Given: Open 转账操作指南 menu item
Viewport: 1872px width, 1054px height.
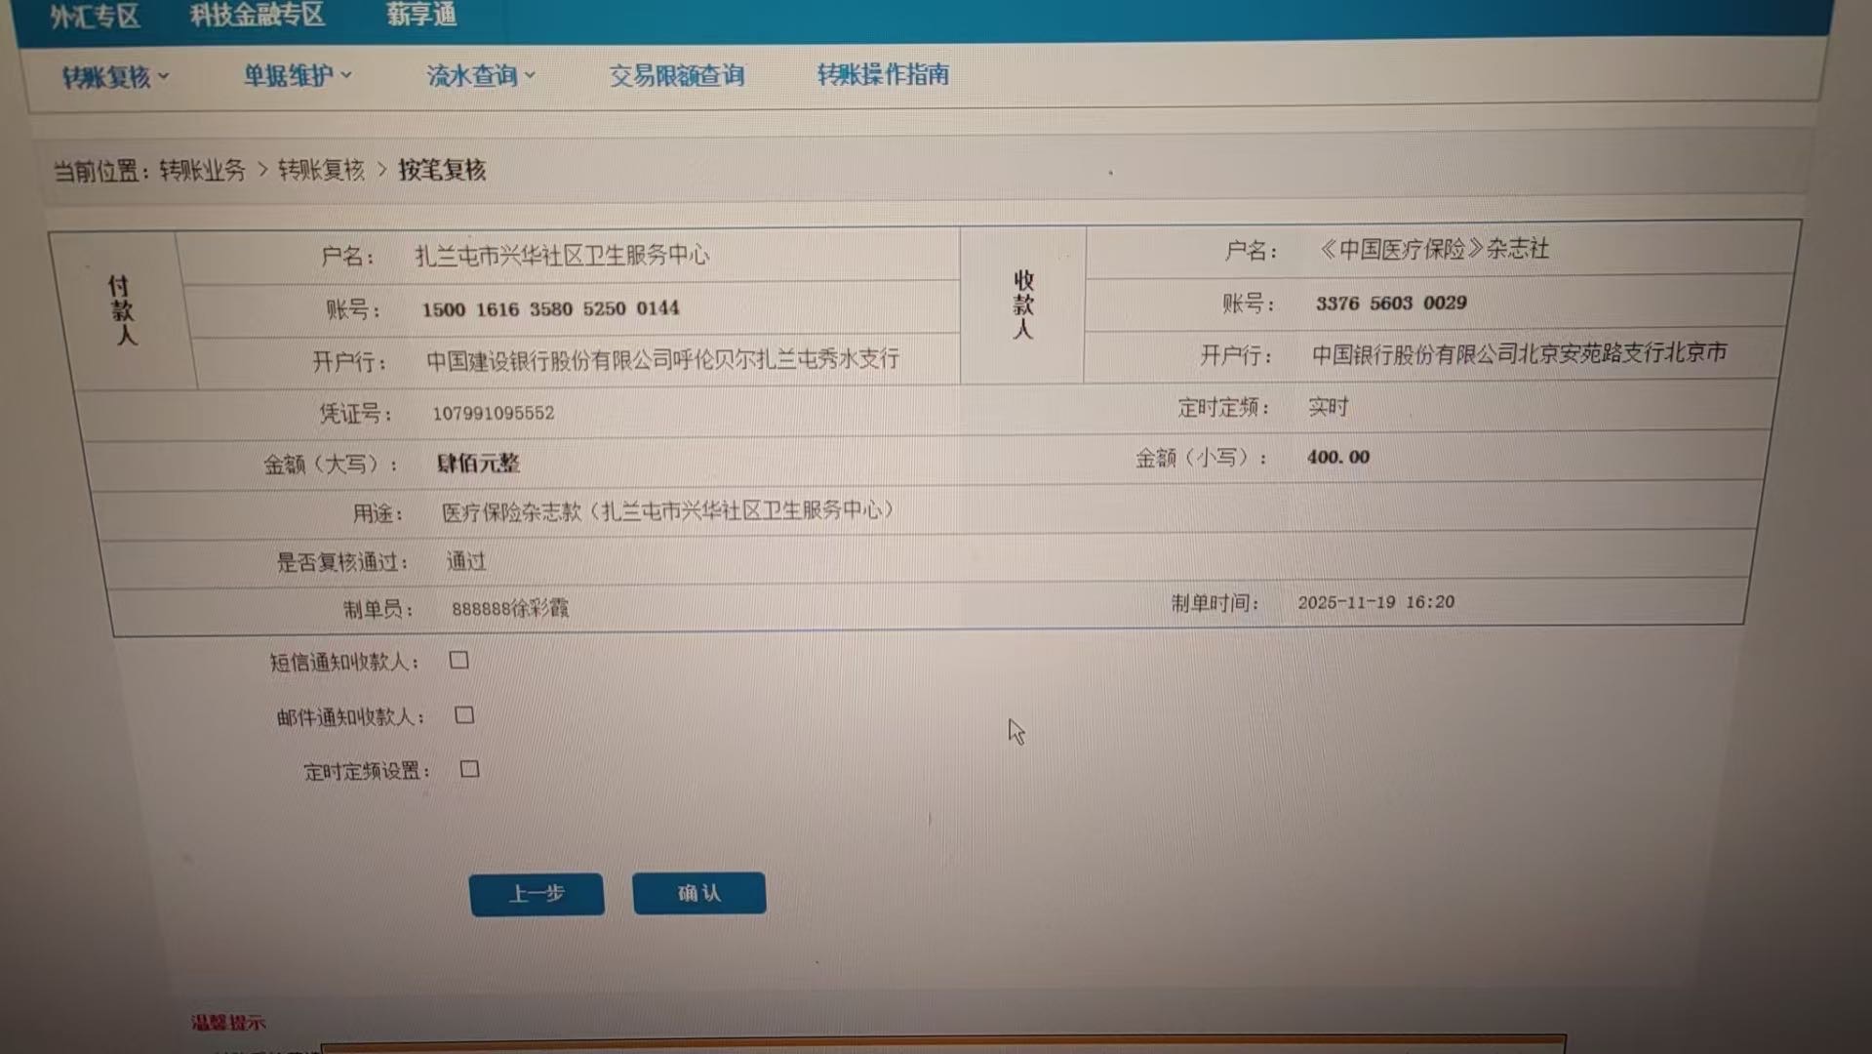Looking at the screenshot, I should 882,74.
